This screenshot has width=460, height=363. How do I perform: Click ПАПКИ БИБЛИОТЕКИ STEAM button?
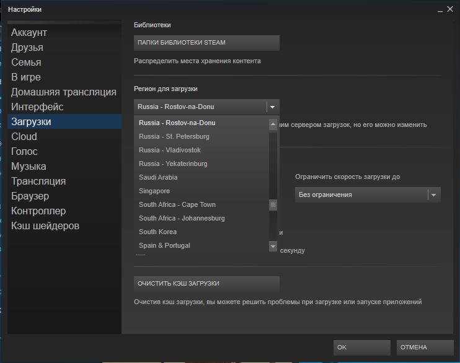pyautogui.click(x=206, y=43)
